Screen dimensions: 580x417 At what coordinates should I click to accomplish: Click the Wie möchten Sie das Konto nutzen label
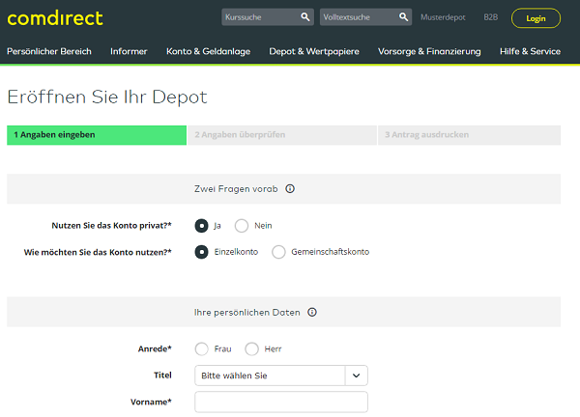[x=98, y=252]
